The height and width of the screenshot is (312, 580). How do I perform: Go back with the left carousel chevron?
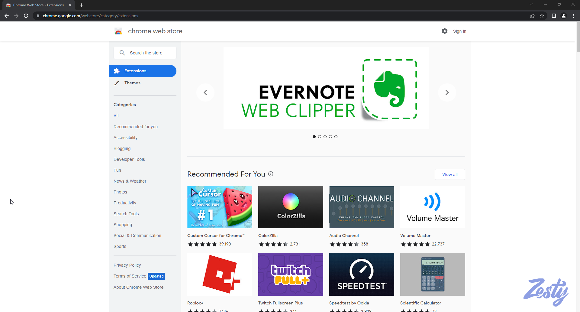coord(205,93)
